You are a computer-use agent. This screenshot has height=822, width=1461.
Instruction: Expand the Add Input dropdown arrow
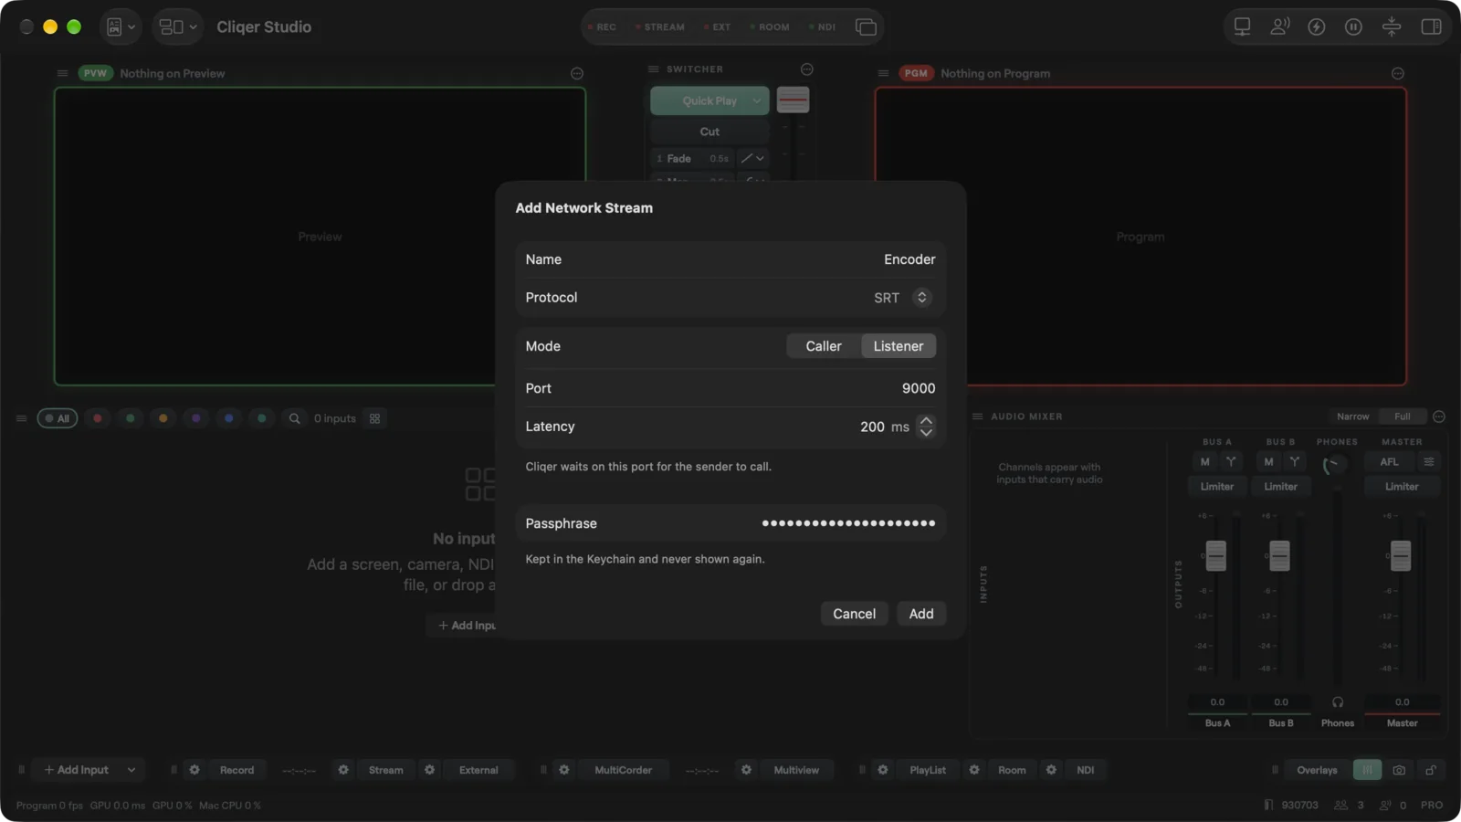point(131,770)
